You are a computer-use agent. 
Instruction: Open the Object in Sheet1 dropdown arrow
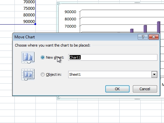tap(154, 74)
